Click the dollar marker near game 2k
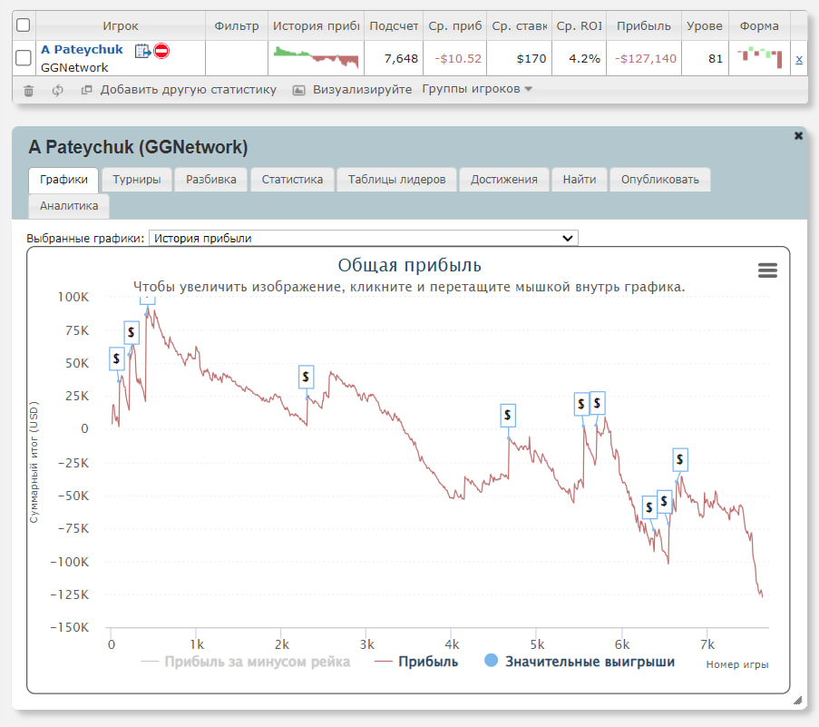The image size is (819, 727). pos(306,376)
